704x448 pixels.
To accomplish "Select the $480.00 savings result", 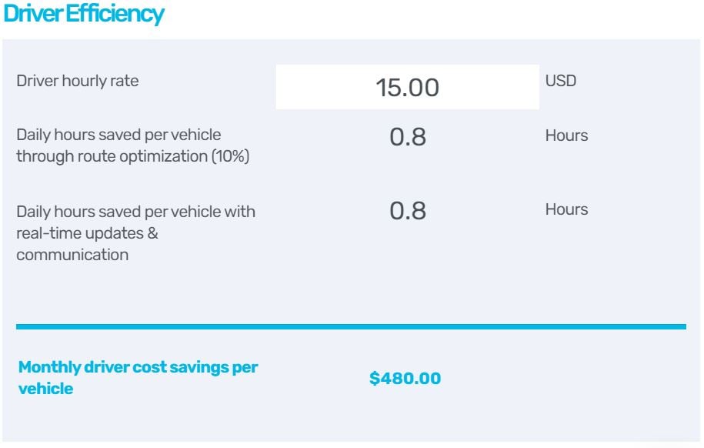I will point(405,378).
